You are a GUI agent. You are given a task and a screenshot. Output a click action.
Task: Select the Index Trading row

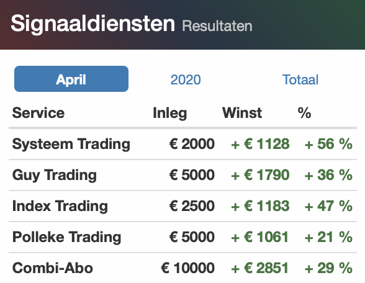(x=182, y=206)
